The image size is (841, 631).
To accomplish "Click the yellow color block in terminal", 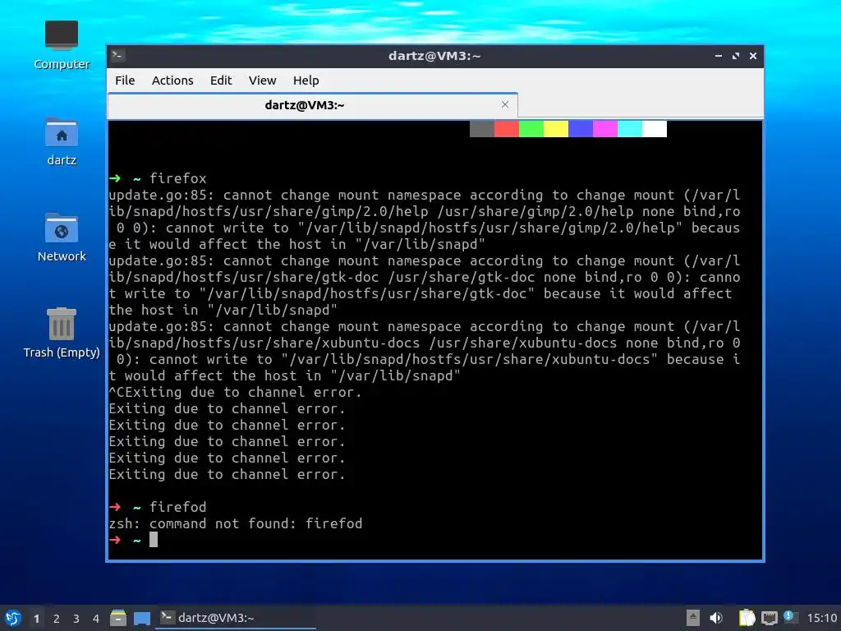I will (556, 129).
